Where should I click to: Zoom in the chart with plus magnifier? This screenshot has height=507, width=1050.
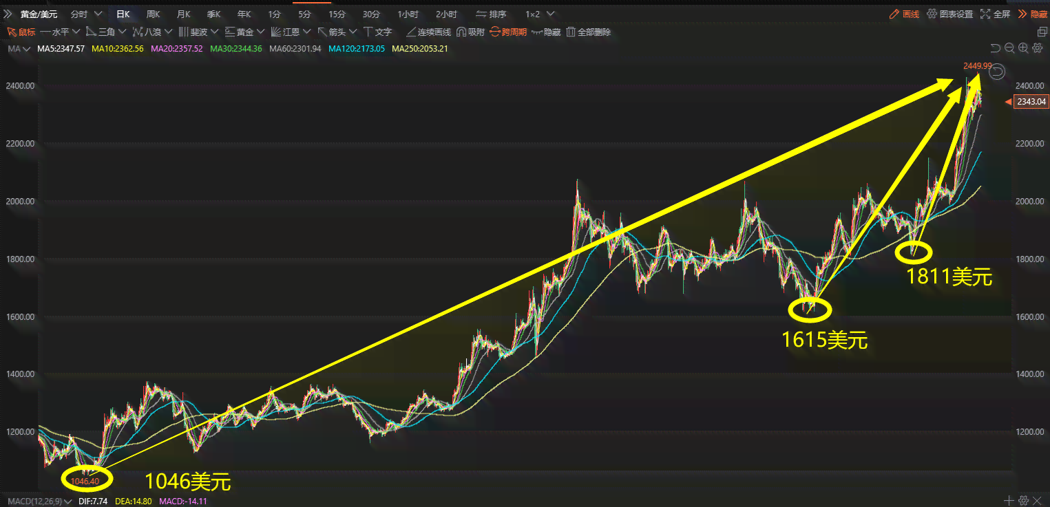1023,48
